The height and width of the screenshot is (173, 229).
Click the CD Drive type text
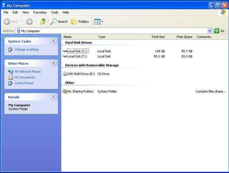click(103, 74)
